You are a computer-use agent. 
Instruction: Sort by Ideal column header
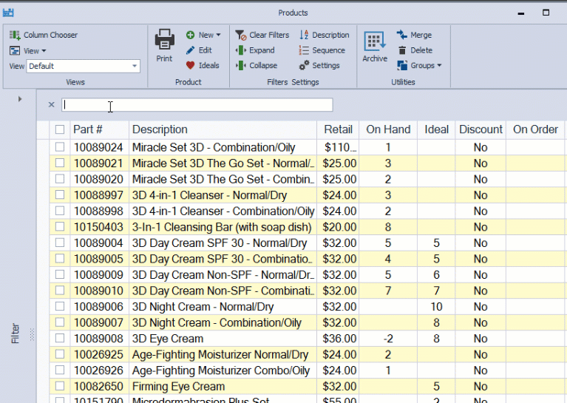(x=436, y=129)
